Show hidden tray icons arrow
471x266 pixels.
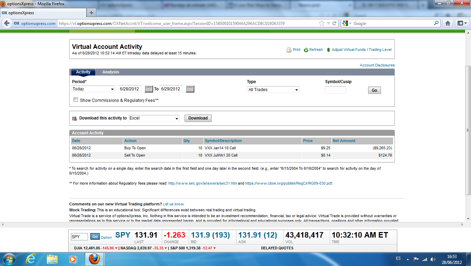point(408,259)
